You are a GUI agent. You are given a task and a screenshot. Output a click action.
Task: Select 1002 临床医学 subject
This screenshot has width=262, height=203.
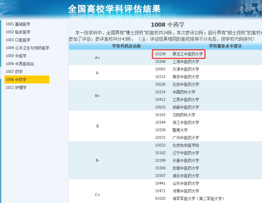(18, 32)
